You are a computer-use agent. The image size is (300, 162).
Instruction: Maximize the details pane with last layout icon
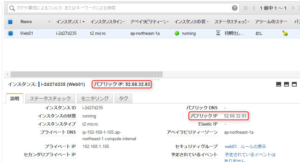tap(294, 85)
